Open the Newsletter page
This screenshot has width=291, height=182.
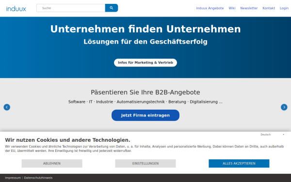point(249,8)
